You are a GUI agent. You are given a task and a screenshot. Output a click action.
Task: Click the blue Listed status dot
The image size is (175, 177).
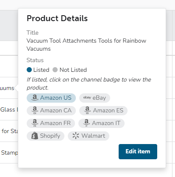pos(29,70)
